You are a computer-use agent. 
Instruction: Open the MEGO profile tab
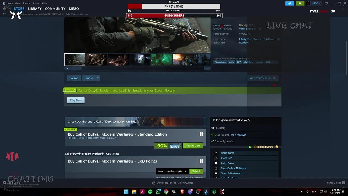point(74,9)
